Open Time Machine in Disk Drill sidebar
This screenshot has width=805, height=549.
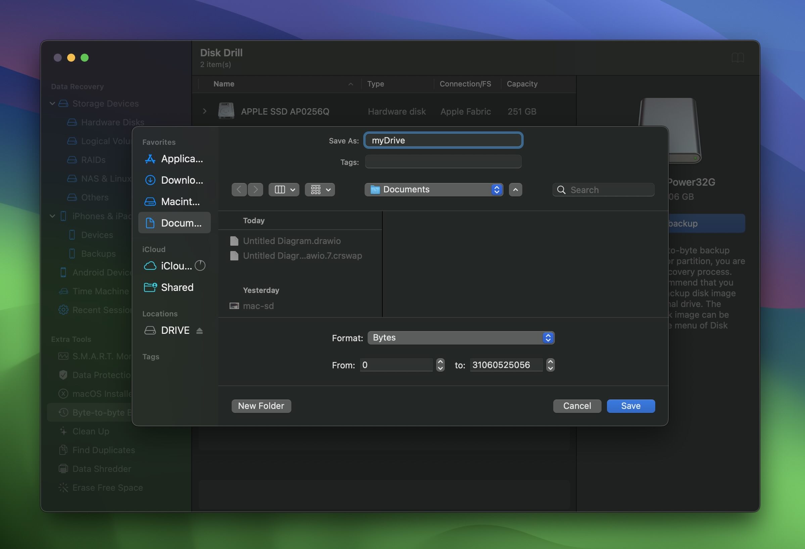[x=94, y=291]
